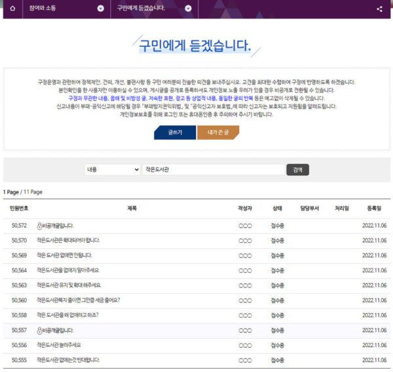Click the 처리일 column header
The width and height of the screenshot is (393, 372).
coord(342,208)
